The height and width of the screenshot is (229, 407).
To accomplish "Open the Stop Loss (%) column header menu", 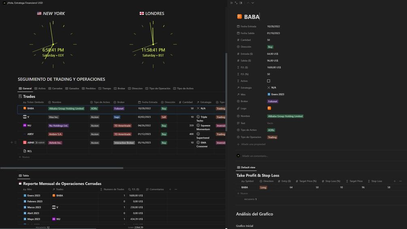I will pyautogui.click(x=331, y=181).
